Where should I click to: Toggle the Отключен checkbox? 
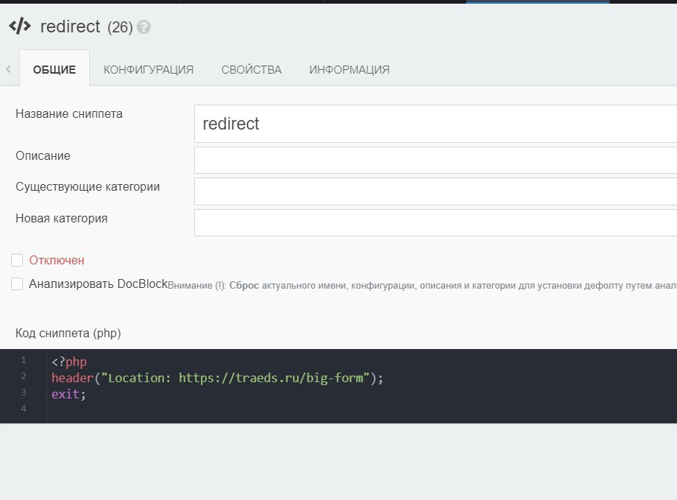tap(17, 260)
